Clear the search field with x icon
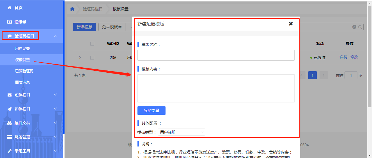 (x=354, y=27)
